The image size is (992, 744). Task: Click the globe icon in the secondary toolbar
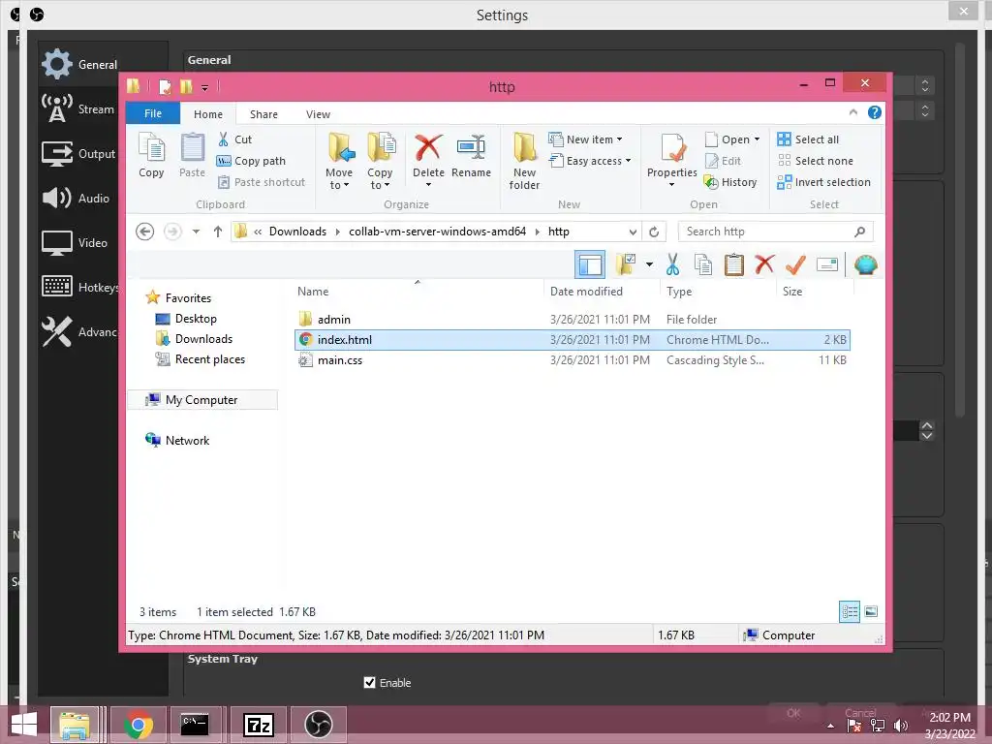(865, 264)
